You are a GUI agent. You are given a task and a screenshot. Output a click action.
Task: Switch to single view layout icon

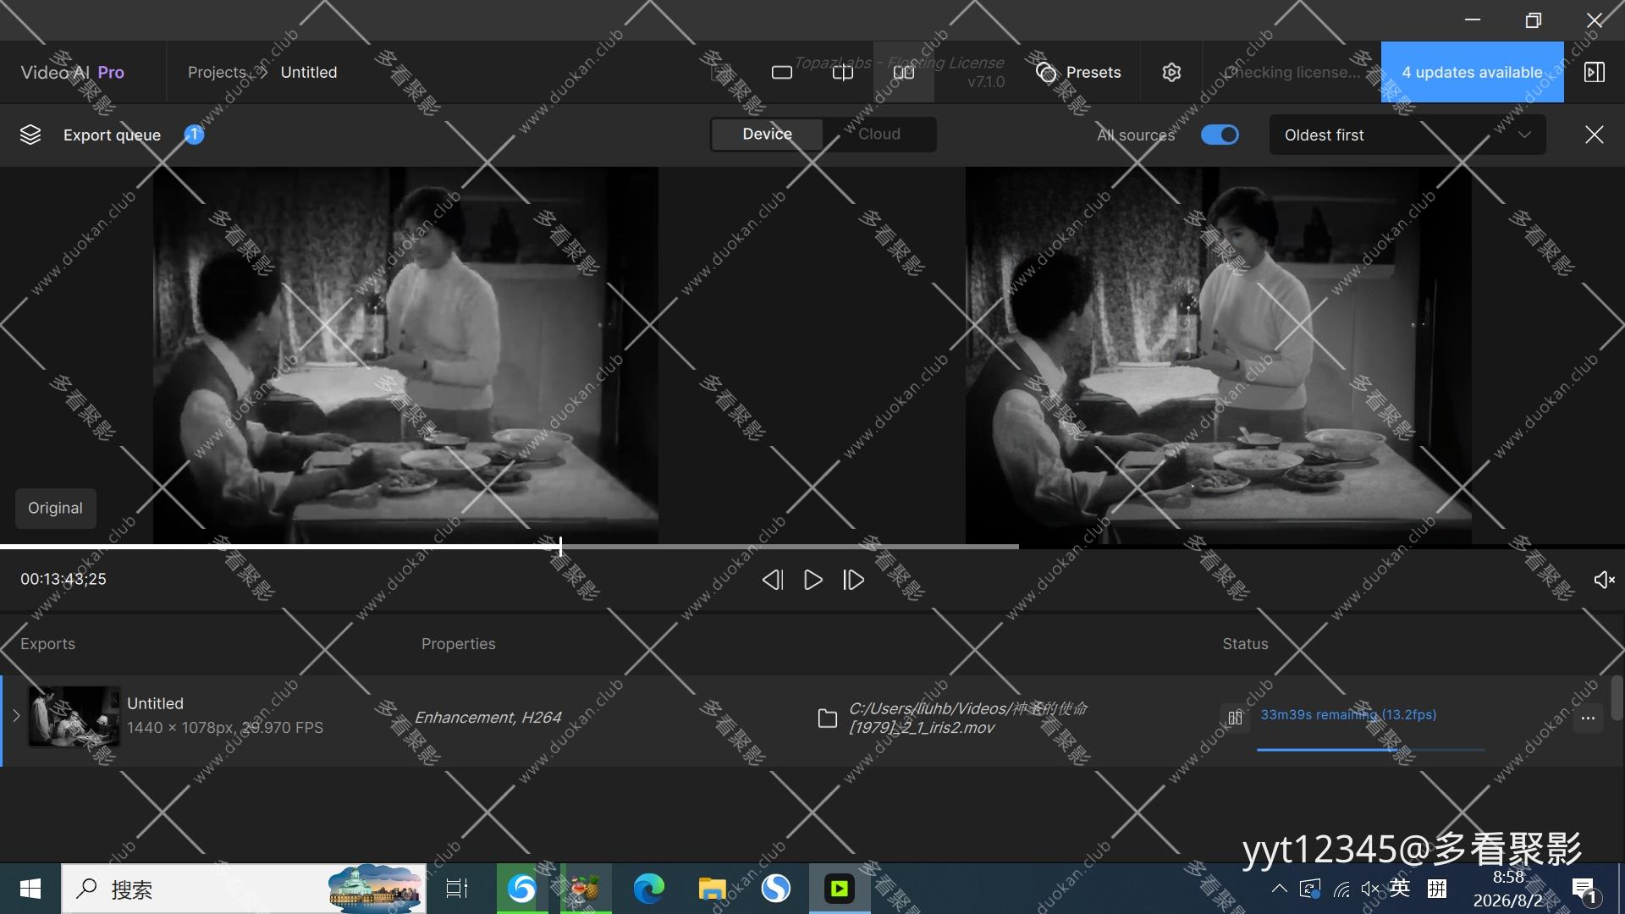(x=782, y=73)
